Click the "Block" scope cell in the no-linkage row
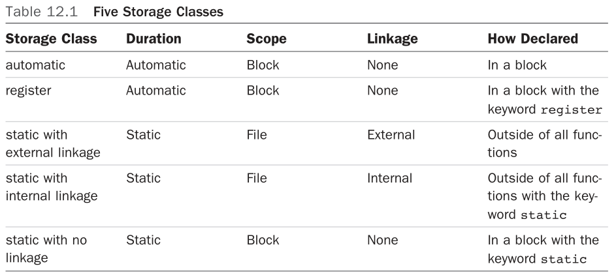Image resolution: width=616 pixels, height=279 pixels. coord(263,240)
